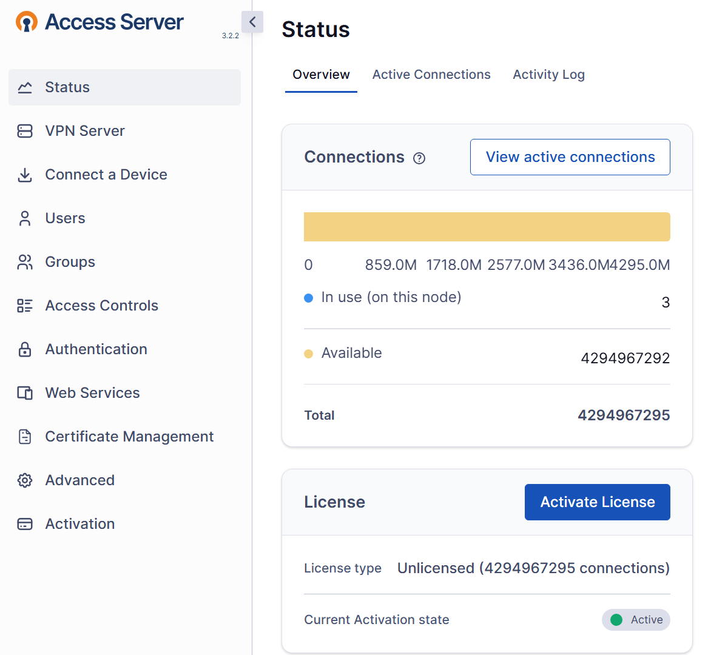Viewport: 708px width, 655px height.
Task: Click the Current Activation state label
Action: pos(377,620)
